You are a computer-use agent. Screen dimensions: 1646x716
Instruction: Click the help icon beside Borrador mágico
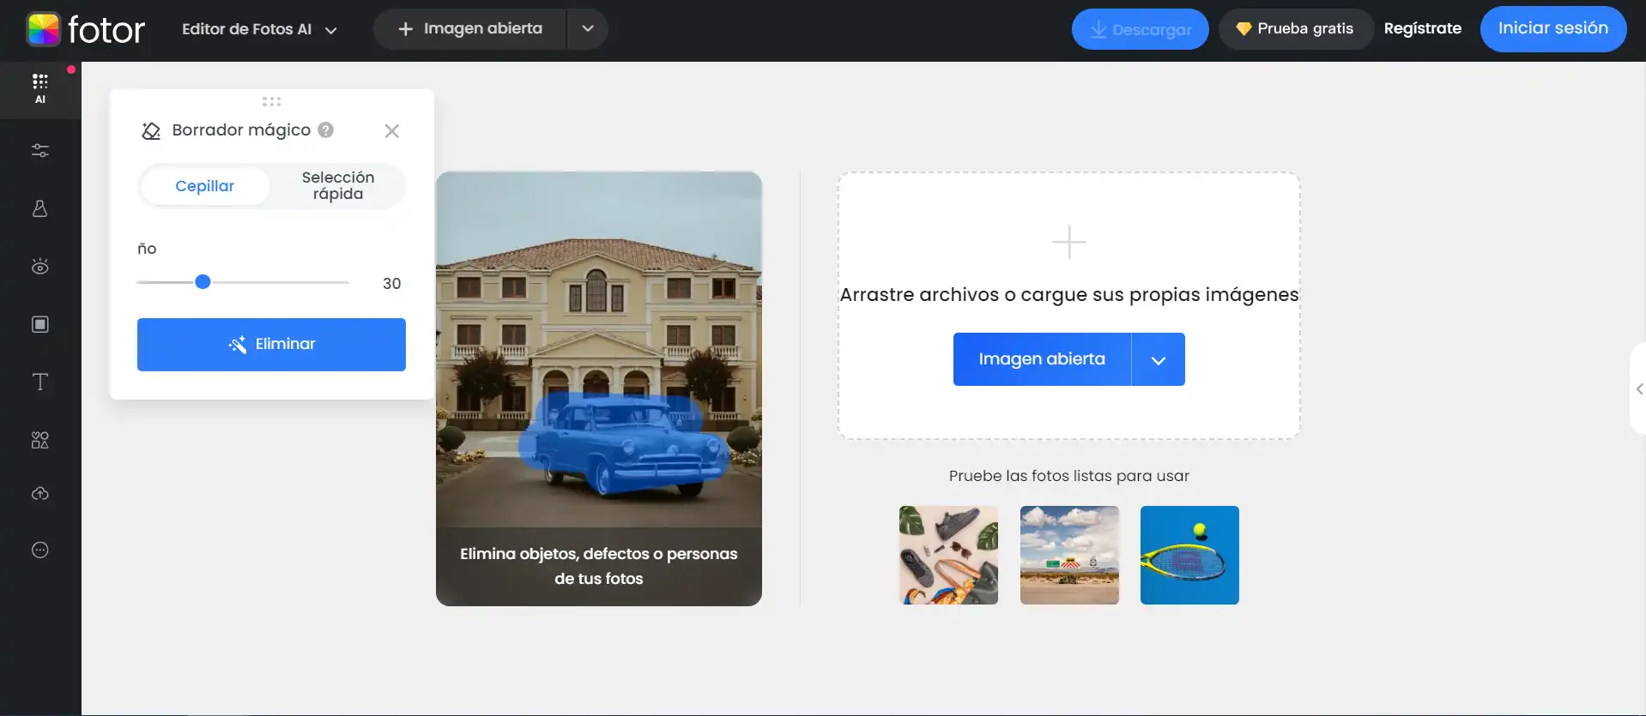click(325, 130)
